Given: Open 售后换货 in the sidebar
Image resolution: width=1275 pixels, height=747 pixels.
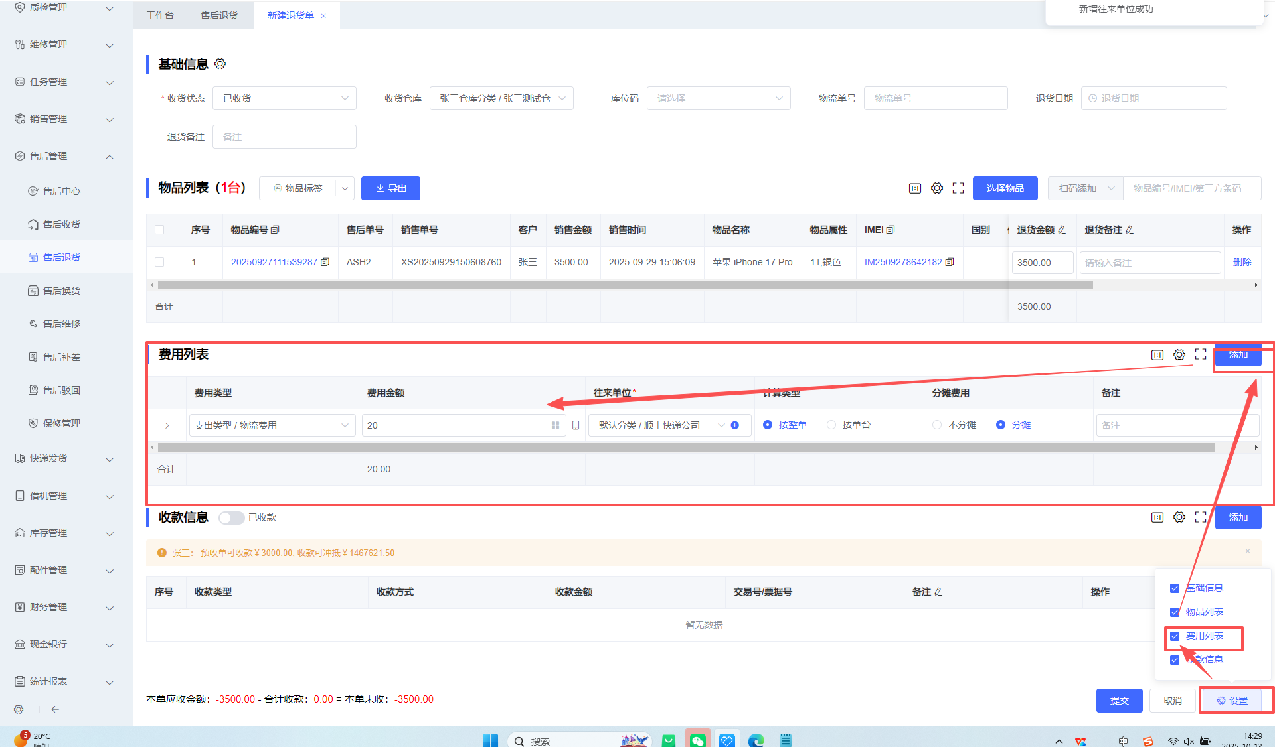Looking at the screenshot, I should tap(62, 291).
